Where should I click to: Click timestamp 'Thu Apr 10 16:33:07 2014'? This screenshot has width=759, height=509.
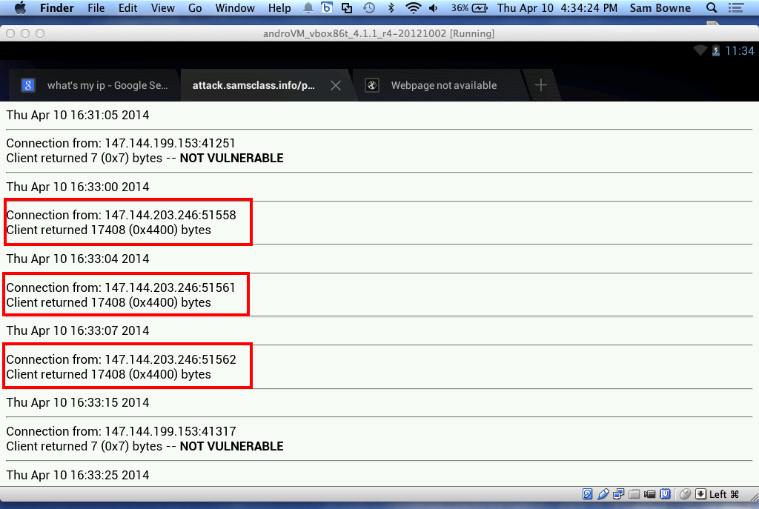(x=77, y=330)
